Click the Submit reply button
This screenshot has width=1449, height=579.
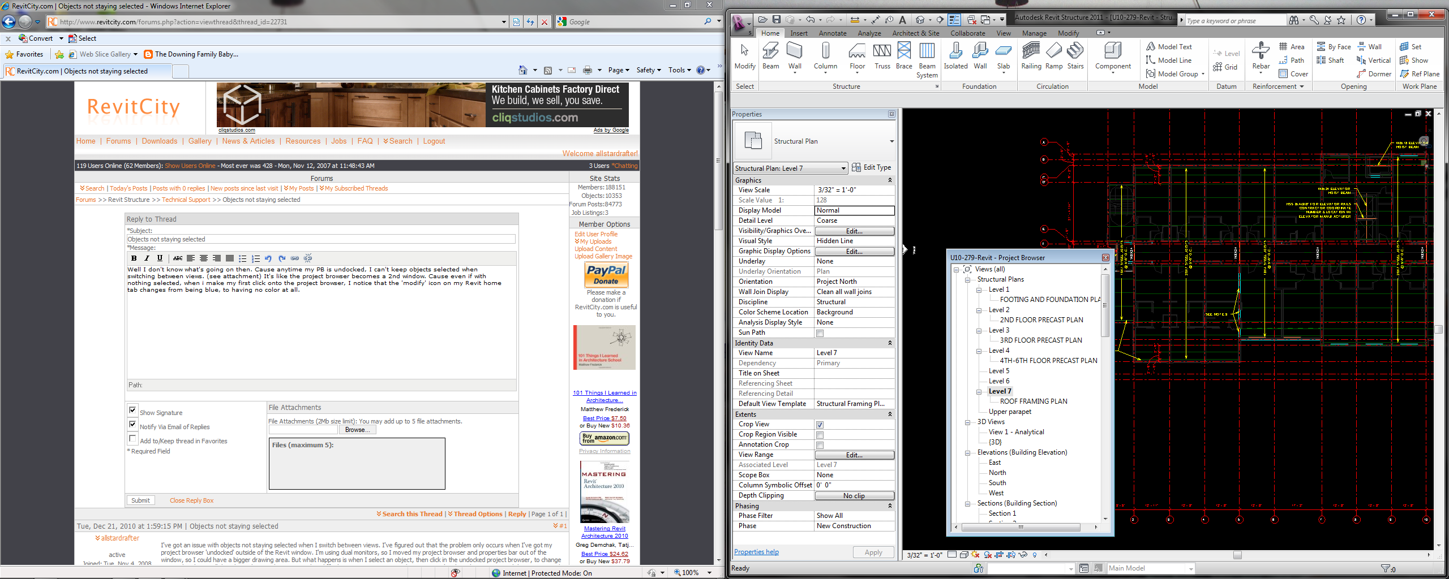click(x=140, y=500)
